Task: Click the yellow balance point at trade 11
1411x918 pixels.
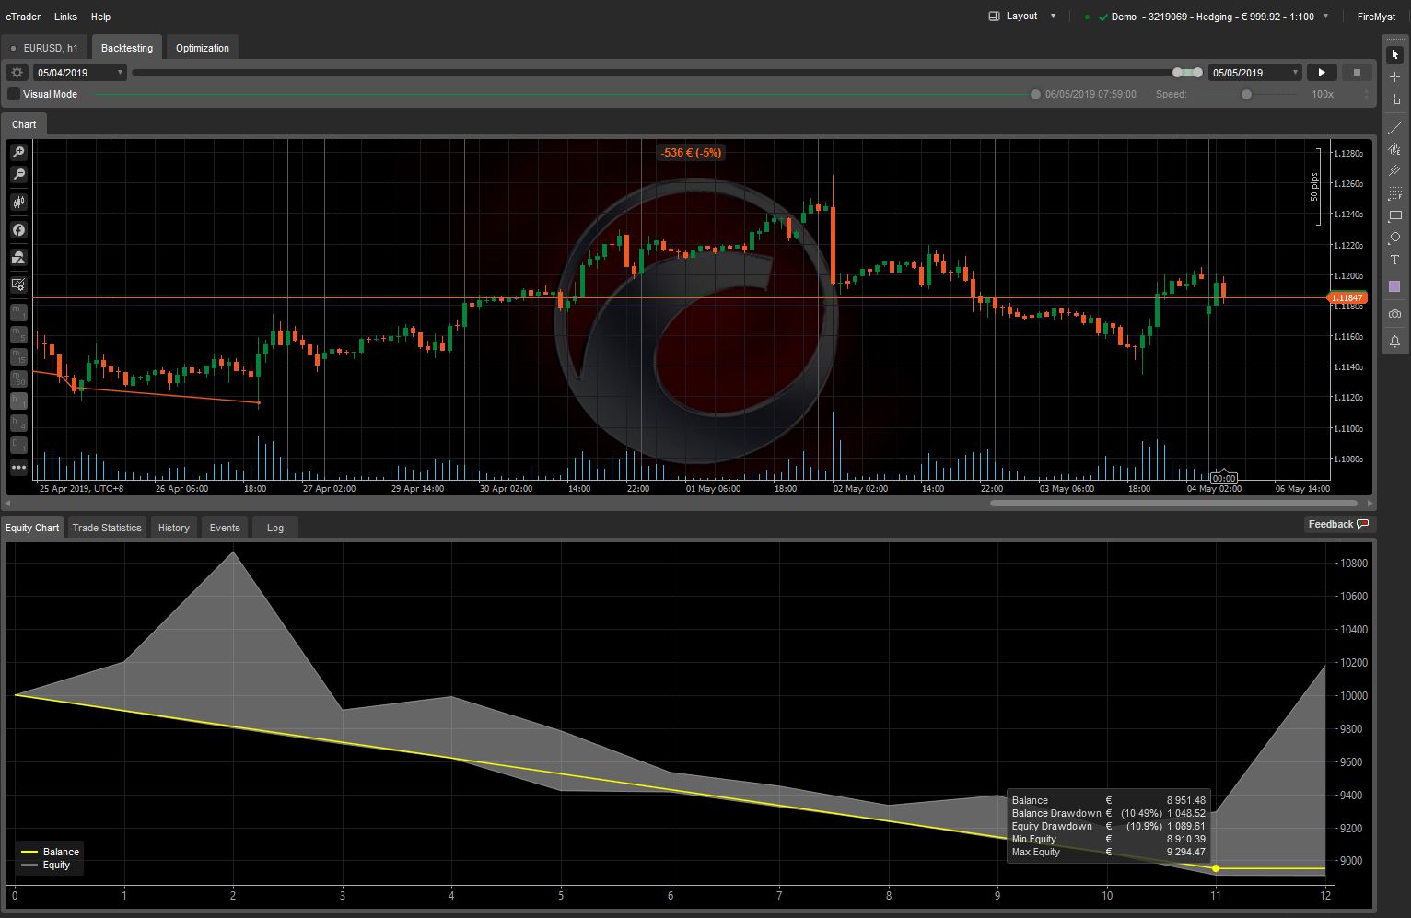Action: 1216,868
